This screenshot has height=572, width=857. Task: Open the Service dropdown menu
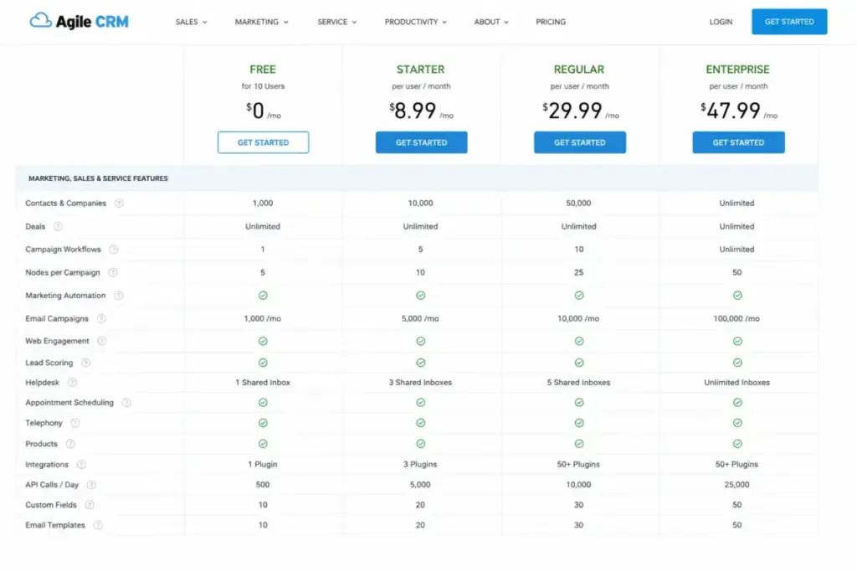point(336,22)
